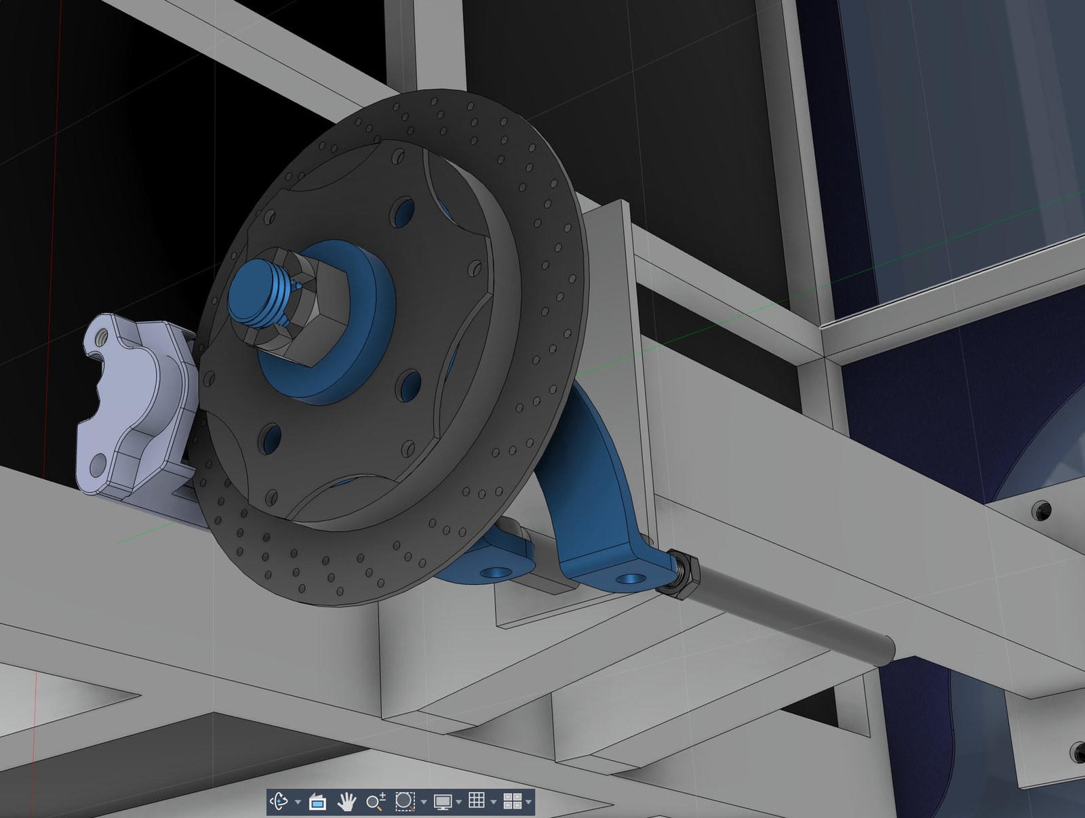This screenshot has height=818, width=1085.
Task: Select the Zoom magnifier tool
Action: (376, 802)
